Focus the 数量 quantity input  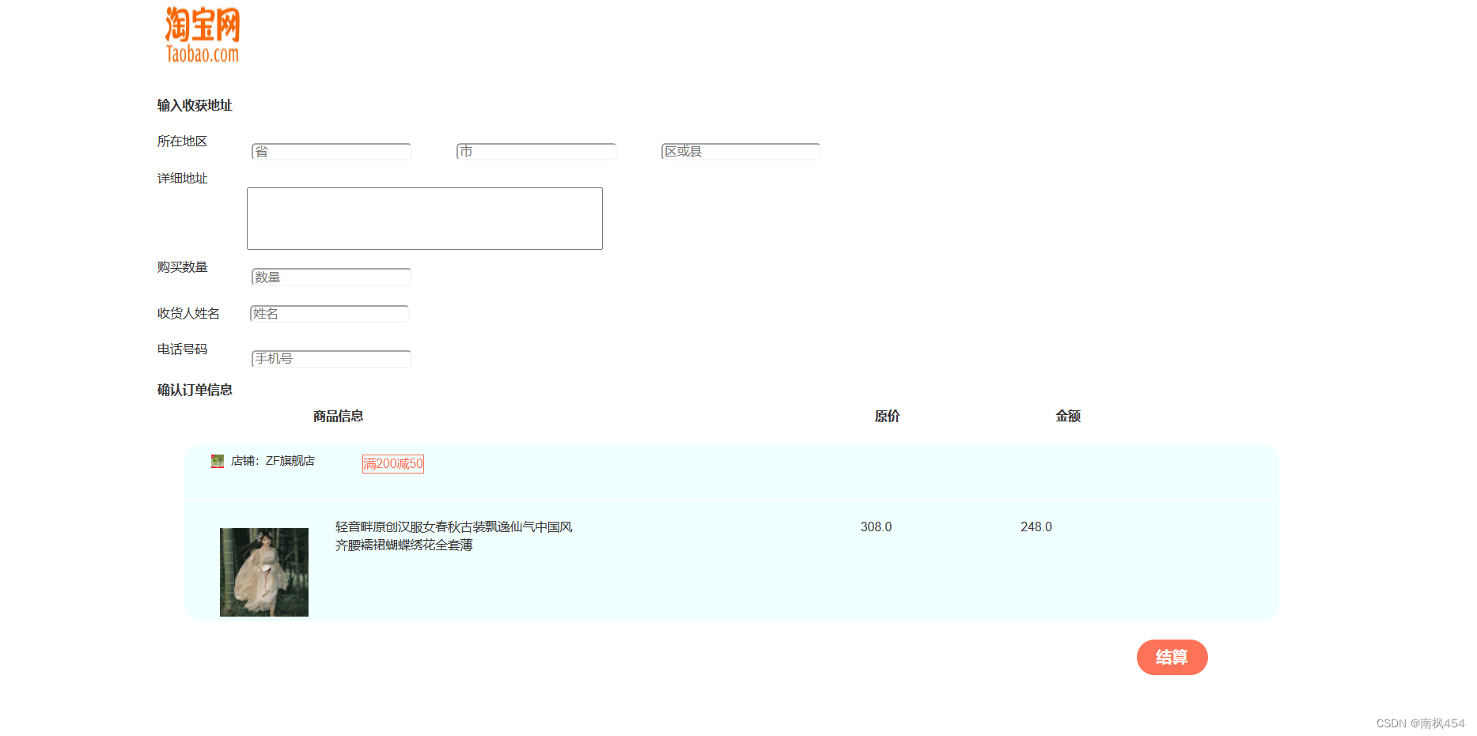(331, 277)
